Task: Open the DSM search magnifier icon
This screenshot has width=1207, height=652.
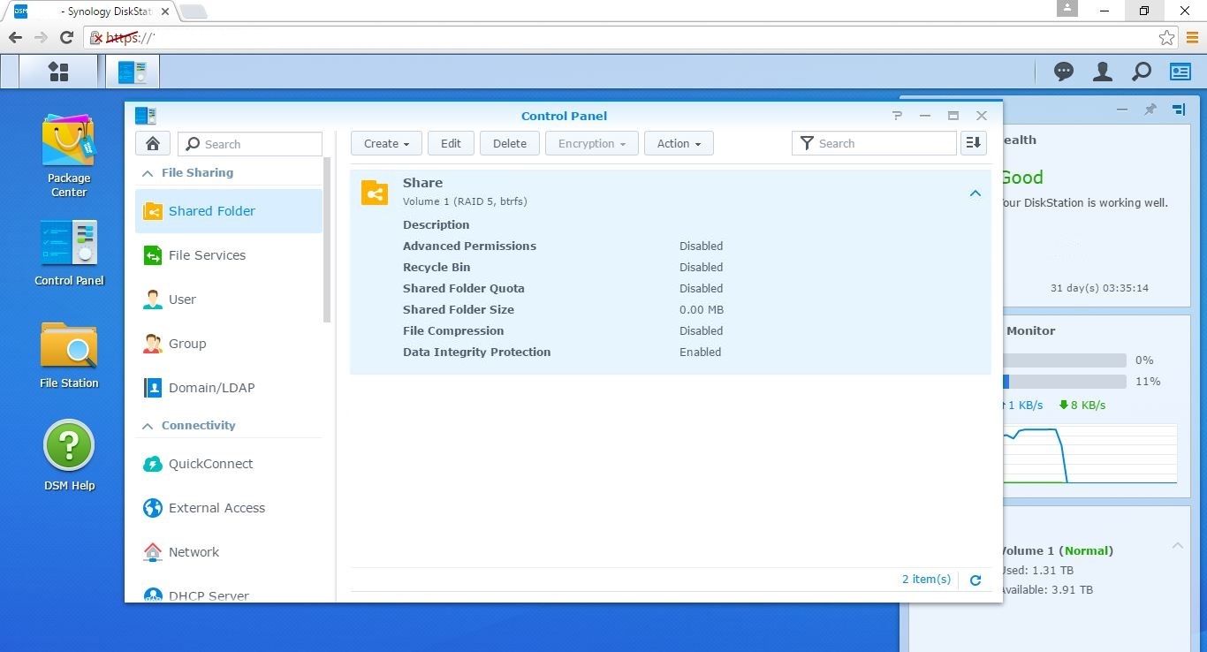Action: coord(1141,72)
